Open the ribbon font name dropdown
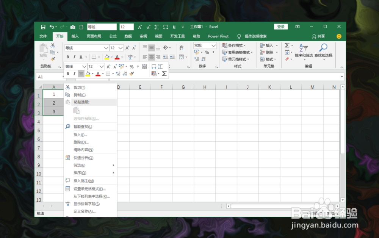This screenshot has height=238, width=379. click(x=106, y=48)
